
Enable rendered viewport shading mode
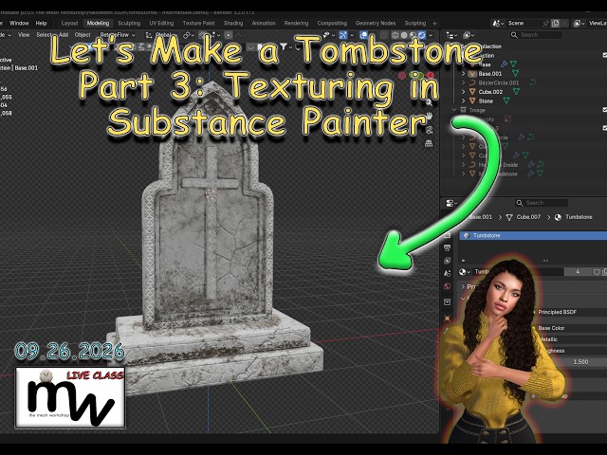422,35
